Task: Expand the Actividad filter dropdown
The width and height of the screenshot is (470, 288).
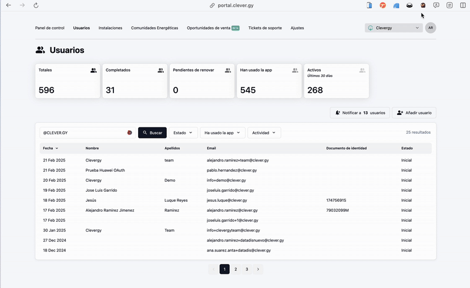Action: [264, 133]
